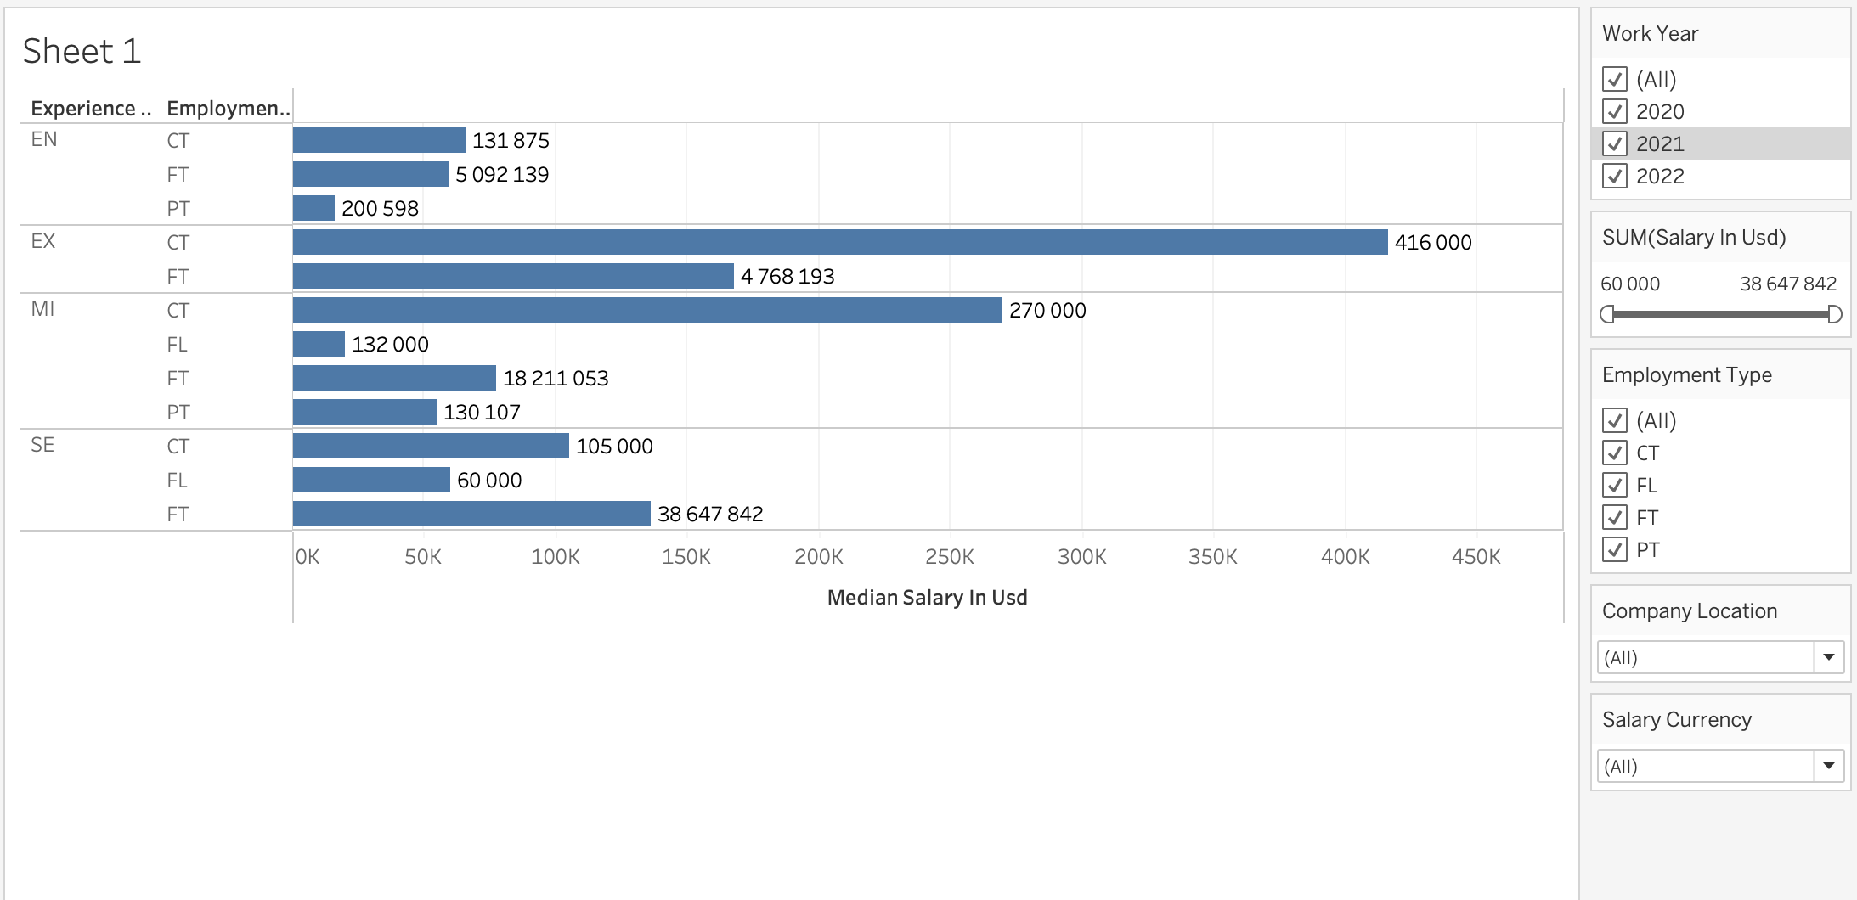Toggle the FL employment type checkbox
1857x900 pixels.
pos(1614,485)
